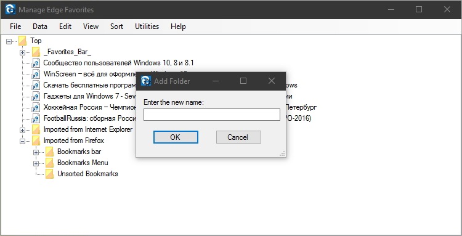This screenshot has height=236, width=462.
Task: Expand the Bookmarks bar node
Action: [x=36, y=152]
